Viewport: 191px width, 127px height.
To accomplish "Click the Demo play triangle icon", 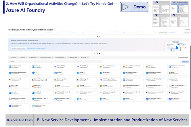I will coord(125,7).
